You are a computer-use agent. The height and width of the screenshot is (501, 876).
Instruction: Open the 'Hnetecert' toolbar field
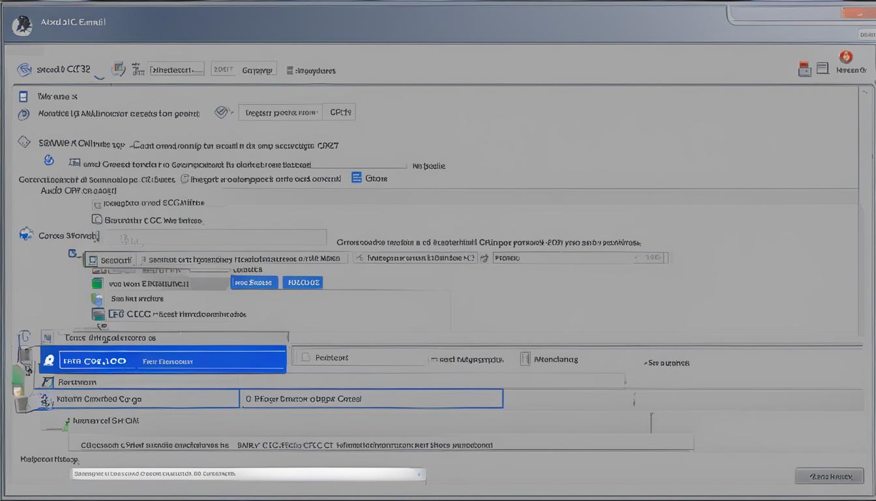(x=176, y=69)
